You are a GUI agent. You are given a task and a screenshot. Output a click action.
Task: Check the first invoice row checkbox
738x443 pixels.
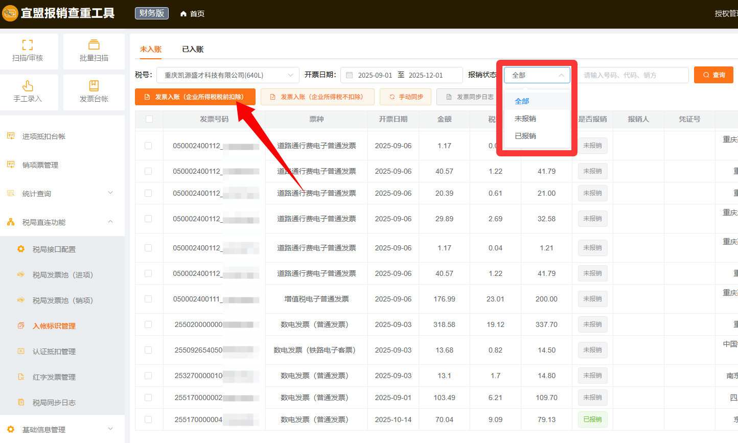(x=148, y=146)
